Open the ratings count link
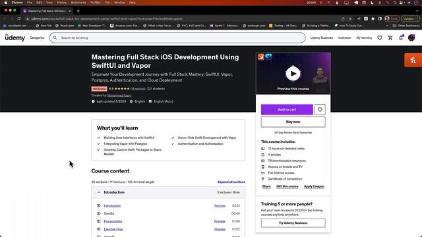Viewport: 422px width, 237px height. click(x=138, y=89)
